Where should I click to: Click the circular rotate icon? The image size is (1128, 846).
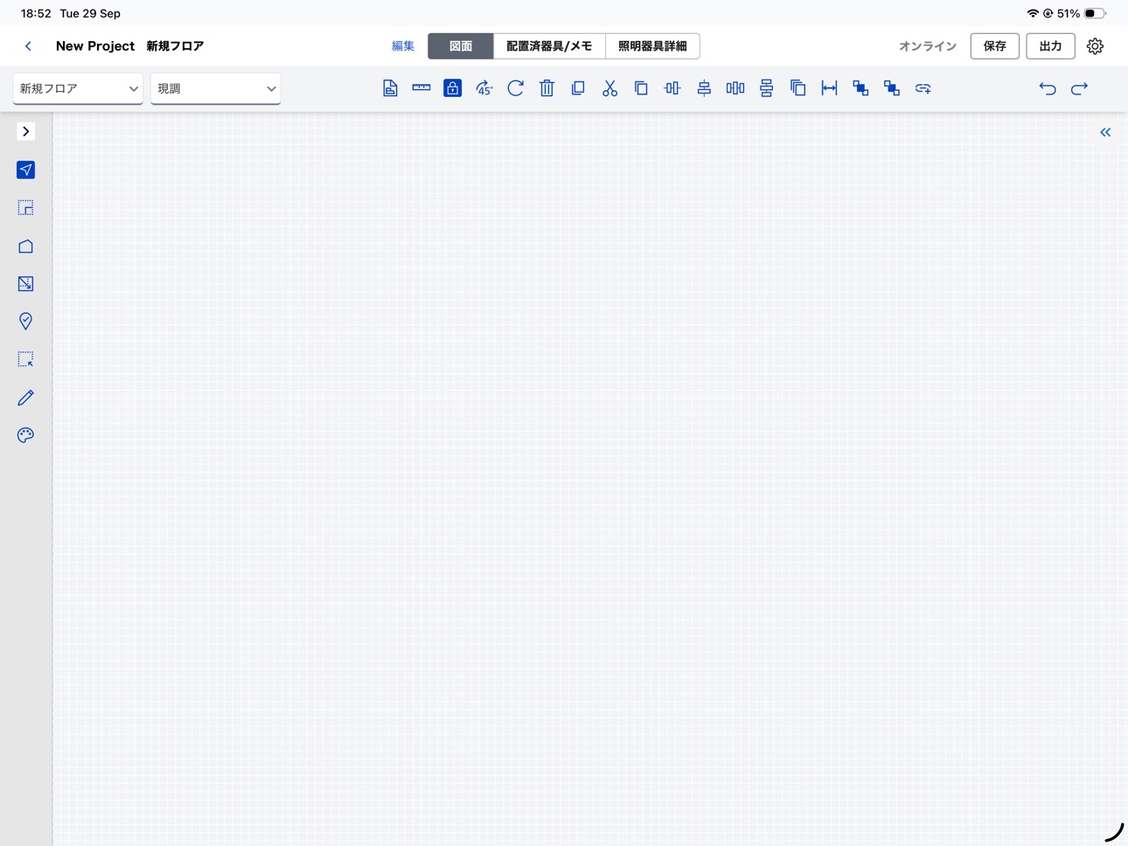click(515, 88)
